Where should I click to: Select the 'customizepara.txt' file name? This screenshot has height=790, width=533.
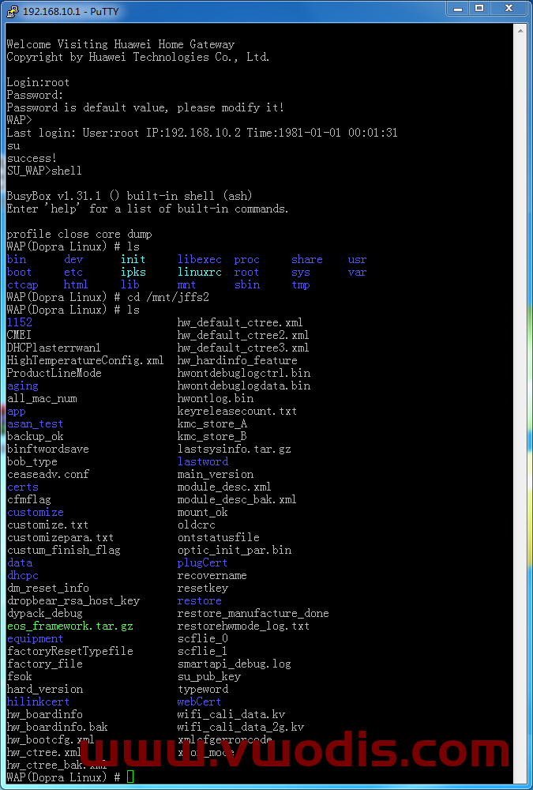click(61, 537)
